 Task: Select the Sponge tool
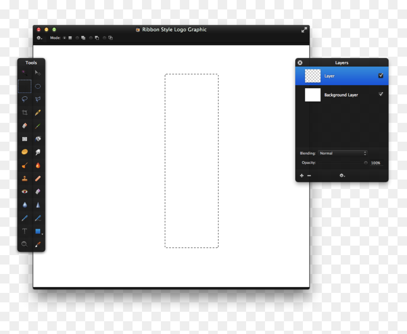pyautogui.click(x=25, y=152)
